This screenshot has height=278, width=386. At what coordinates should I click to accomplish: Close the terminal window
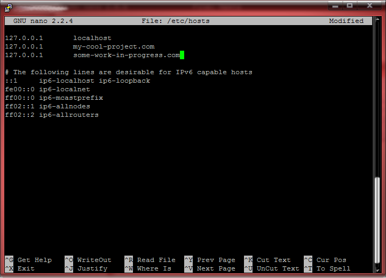369,5
